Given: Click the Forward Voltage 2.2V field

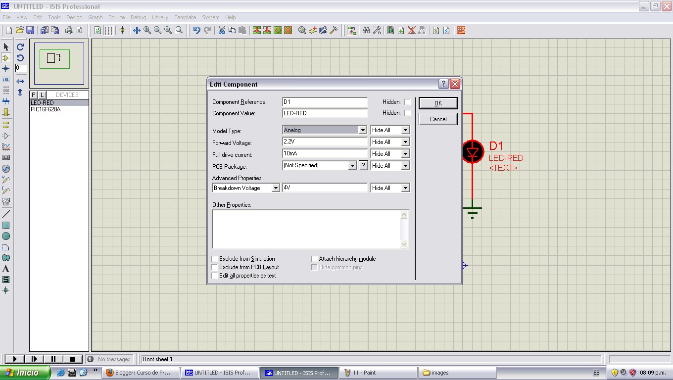Looking at the screenshot, I should [x=325, y=142].
